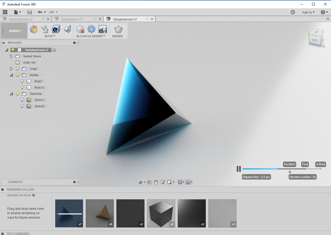Open the data panel grid icon
This screenshot has width=331, height=235.
5,12
